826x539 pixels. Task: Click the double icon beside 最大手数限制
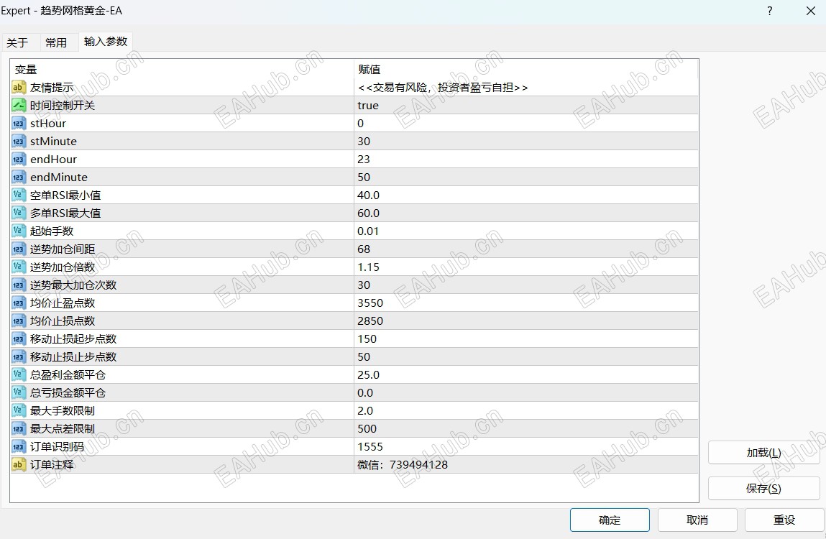tap(19, 410)
